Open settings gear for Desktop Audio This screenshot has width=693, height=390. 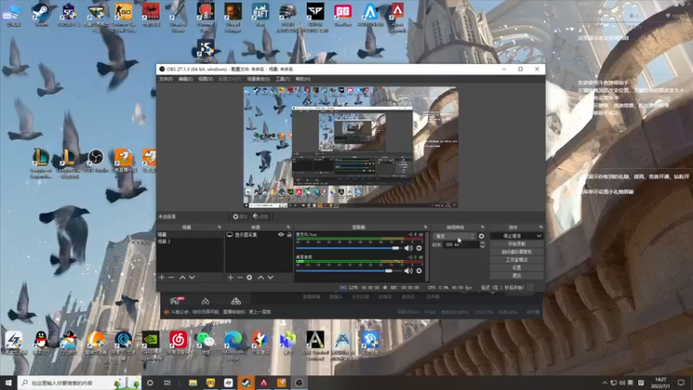419,270
